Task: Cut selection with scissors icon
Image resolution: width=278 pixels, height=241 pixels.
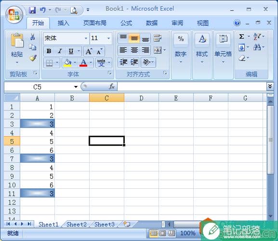Action: pos(33,37)
